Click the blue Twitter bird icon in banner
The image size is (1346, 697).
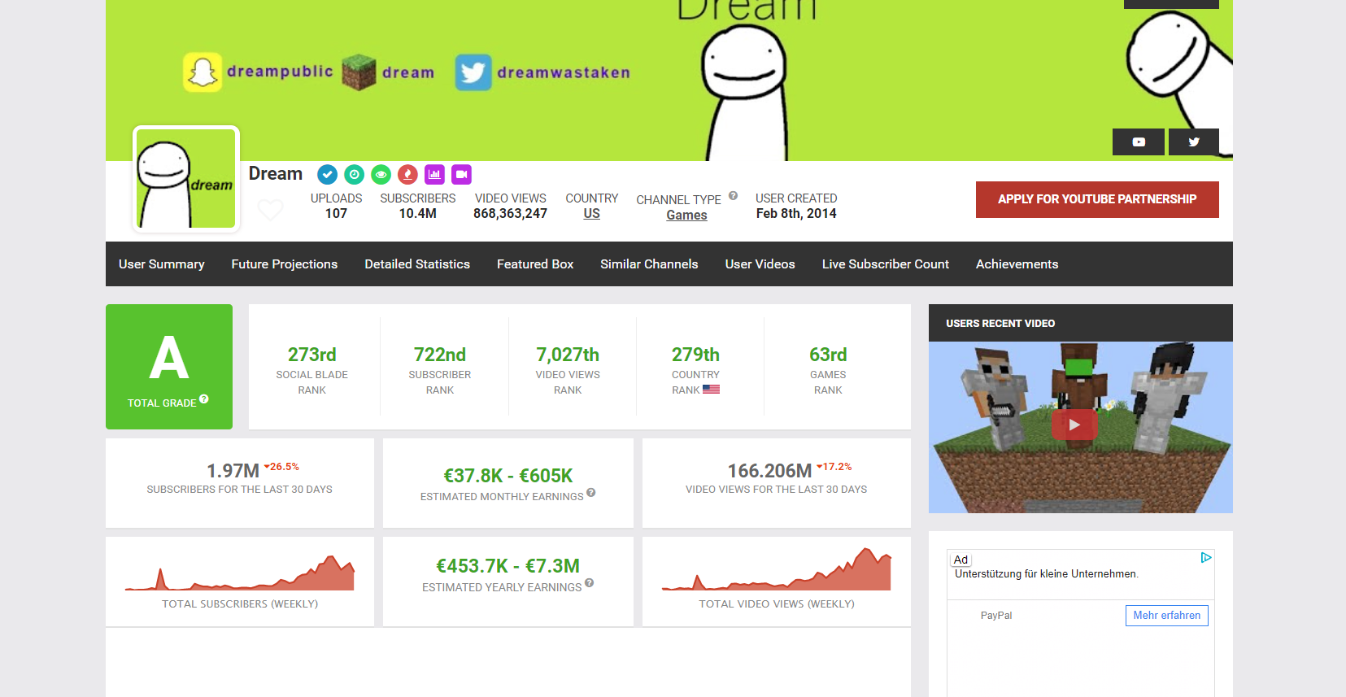pos(473,72)
